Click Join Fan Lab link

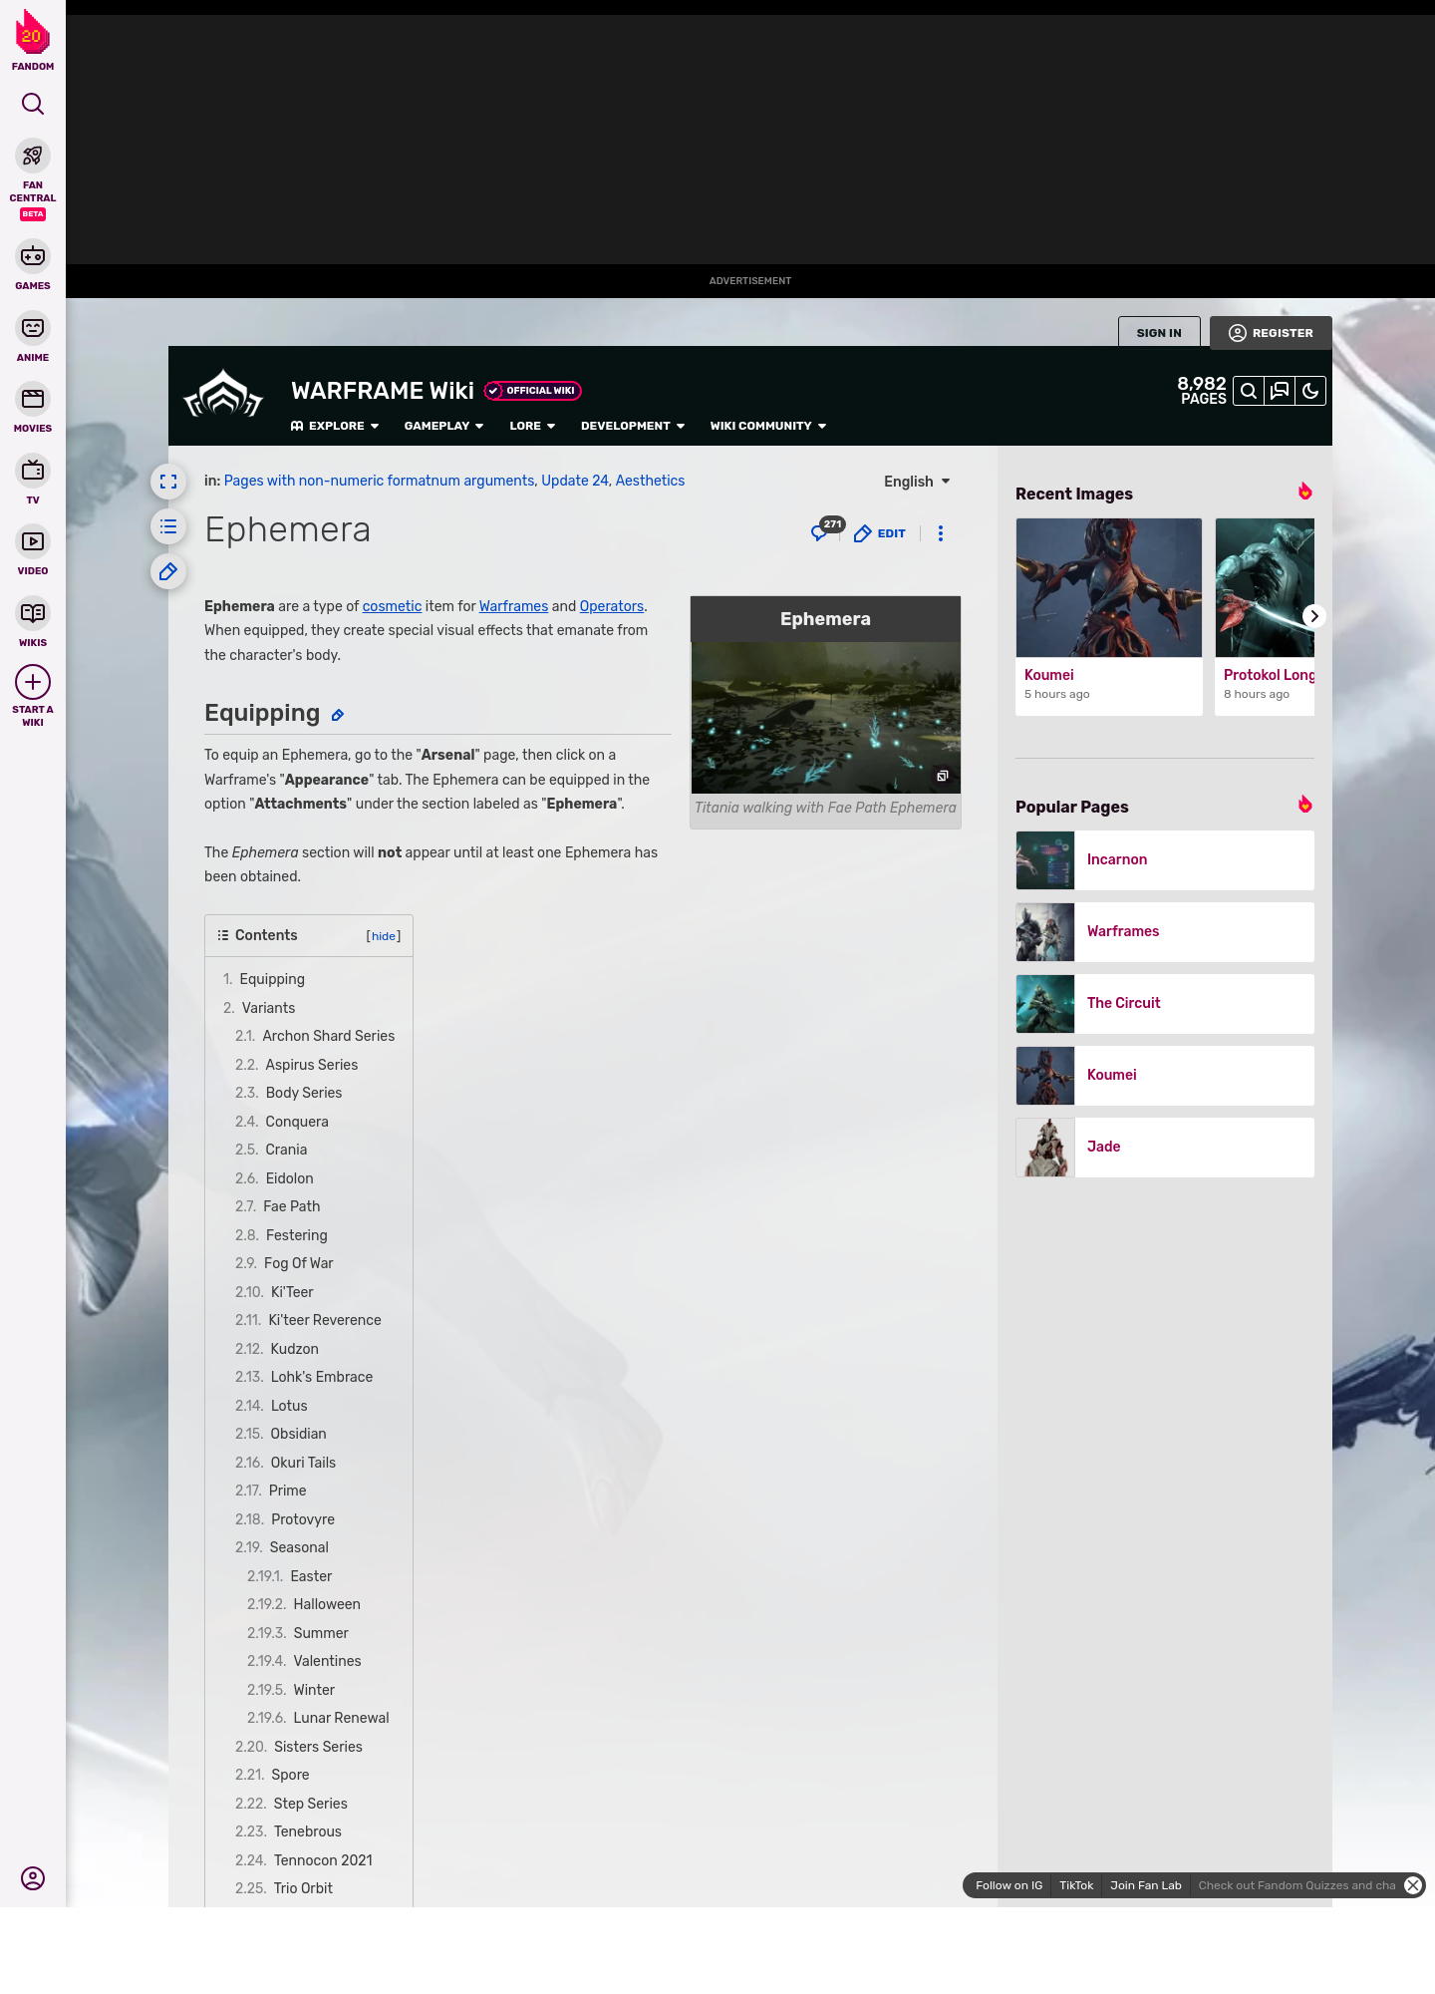[x=1146, y=1885]
